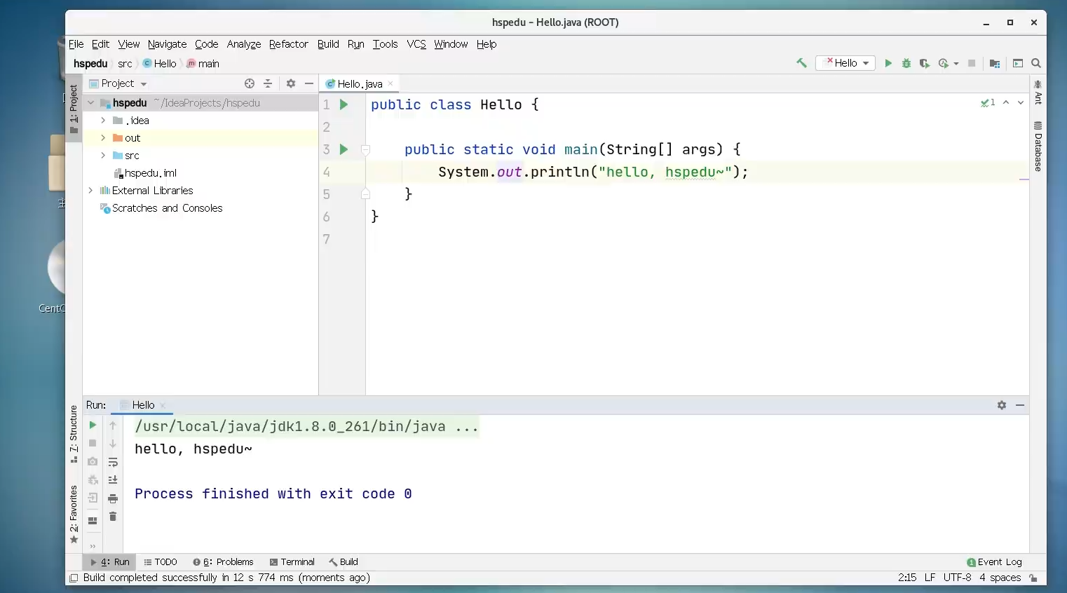Viewport: 1067px width, 593px height.
Task: Expand External Libraries node
Action: point(90,191)
